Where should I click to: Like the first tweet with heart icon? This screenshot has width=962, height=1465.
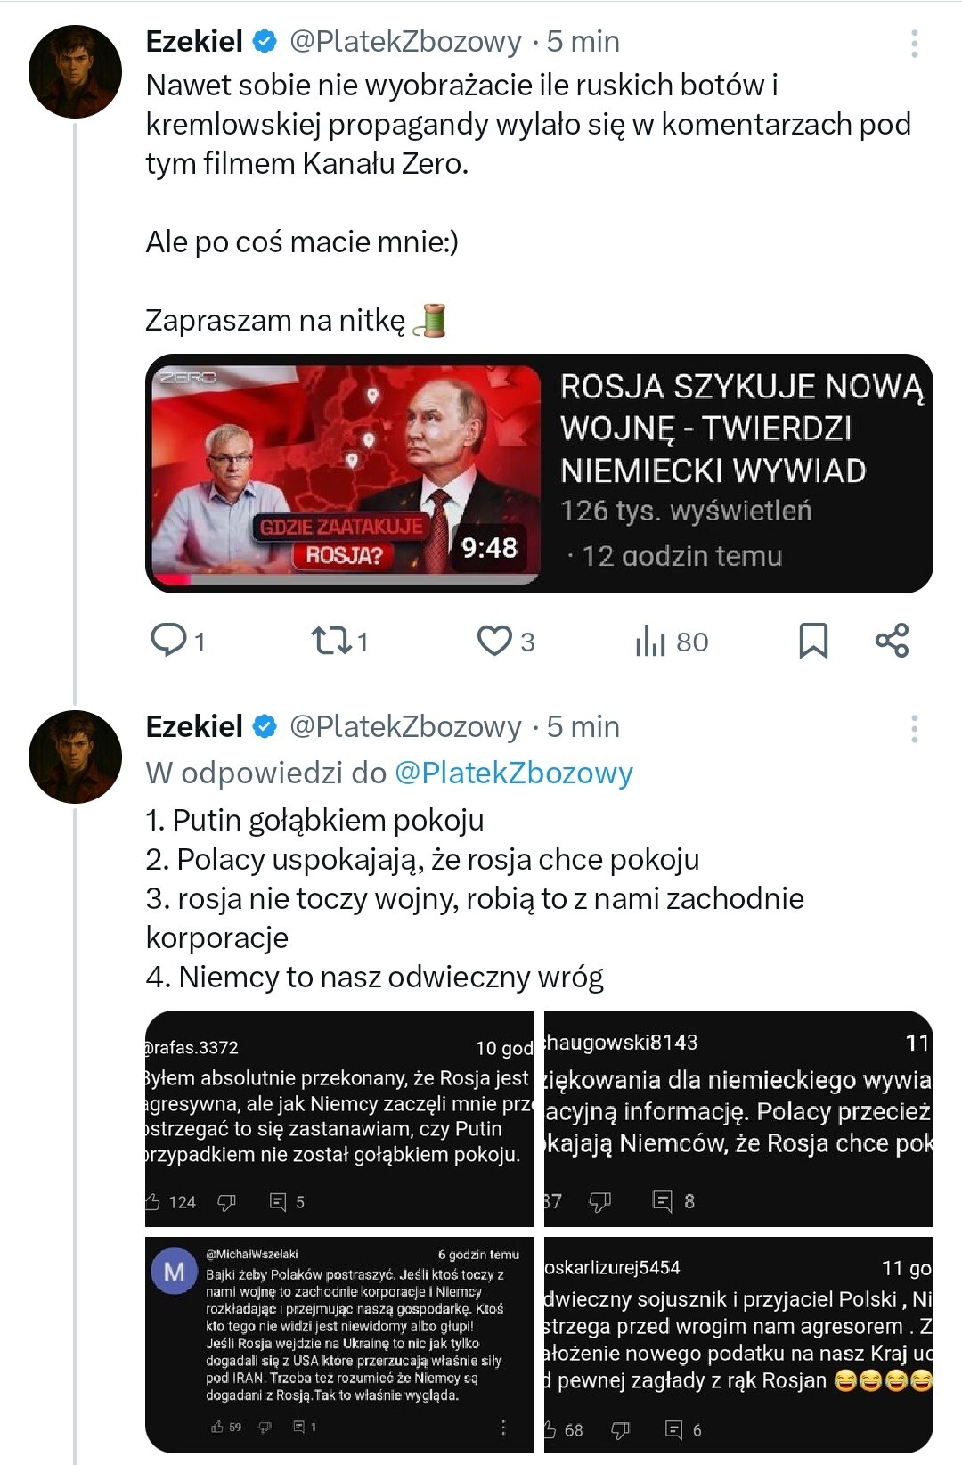click(495, 641)
